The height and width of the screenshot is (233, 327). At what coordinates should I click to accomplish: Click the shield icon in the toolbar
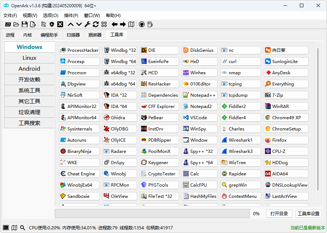pyautogui.click(x=52, y=24)
